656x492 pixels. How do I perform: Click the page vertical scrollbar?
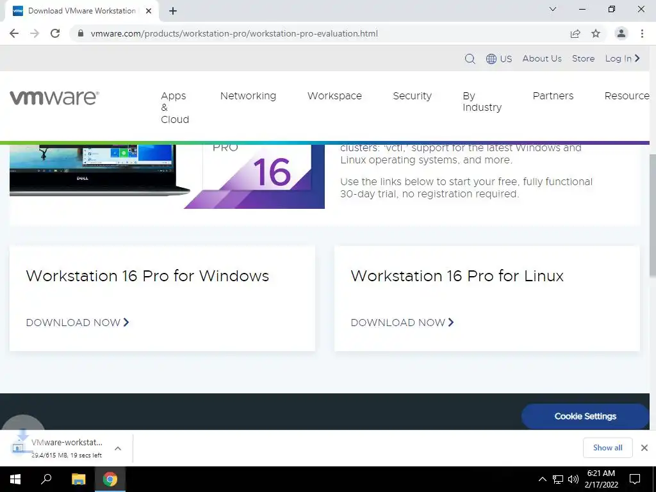point(652,215)
